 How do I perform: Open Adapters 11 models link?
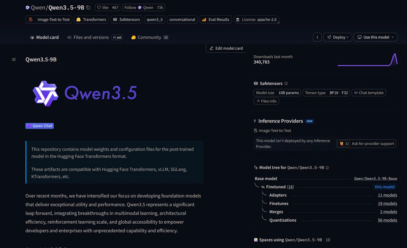coord(387,195)
